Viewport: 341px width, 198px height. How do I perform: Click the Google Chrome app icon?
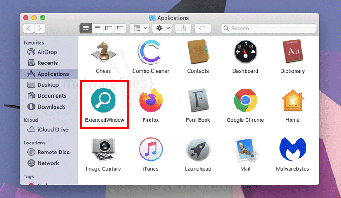pos(246,100)
